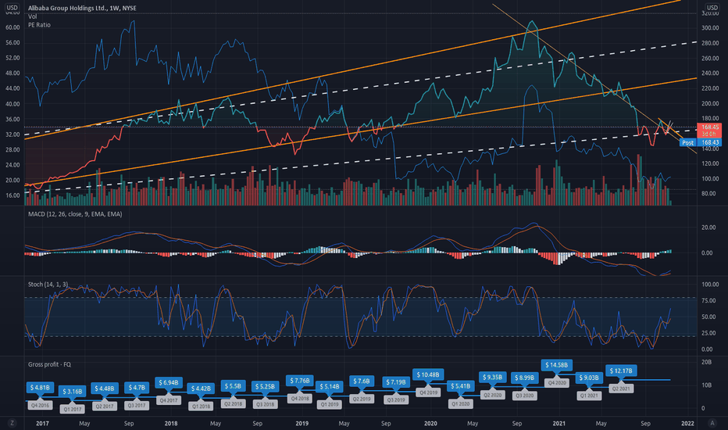Click the Z timezone button at bottom-left
This screenshot has width=728, height=430.
pyautogui.click(x=12, y=423)
